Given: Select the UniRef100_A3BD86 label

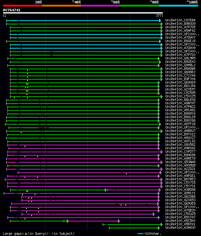Looking at the screenshot, I should pos(180,190).
